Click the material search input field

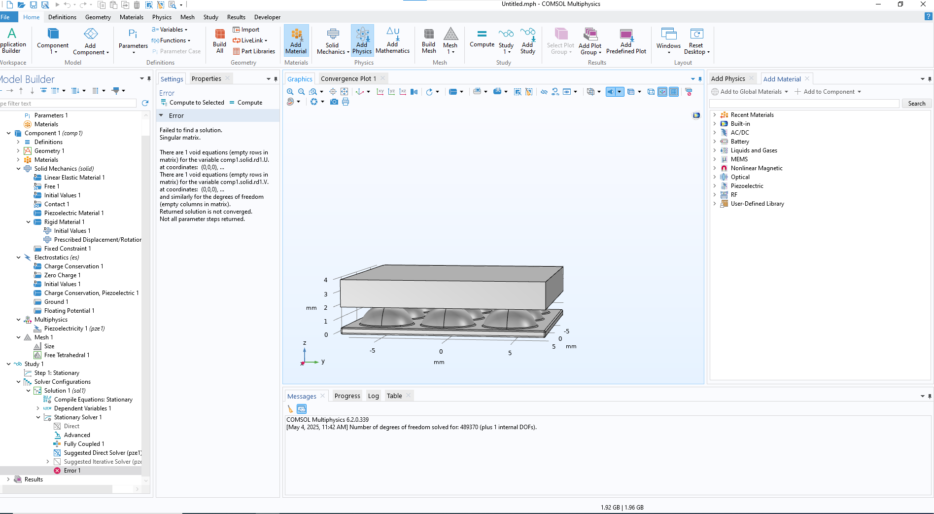[x=804, y=104]
